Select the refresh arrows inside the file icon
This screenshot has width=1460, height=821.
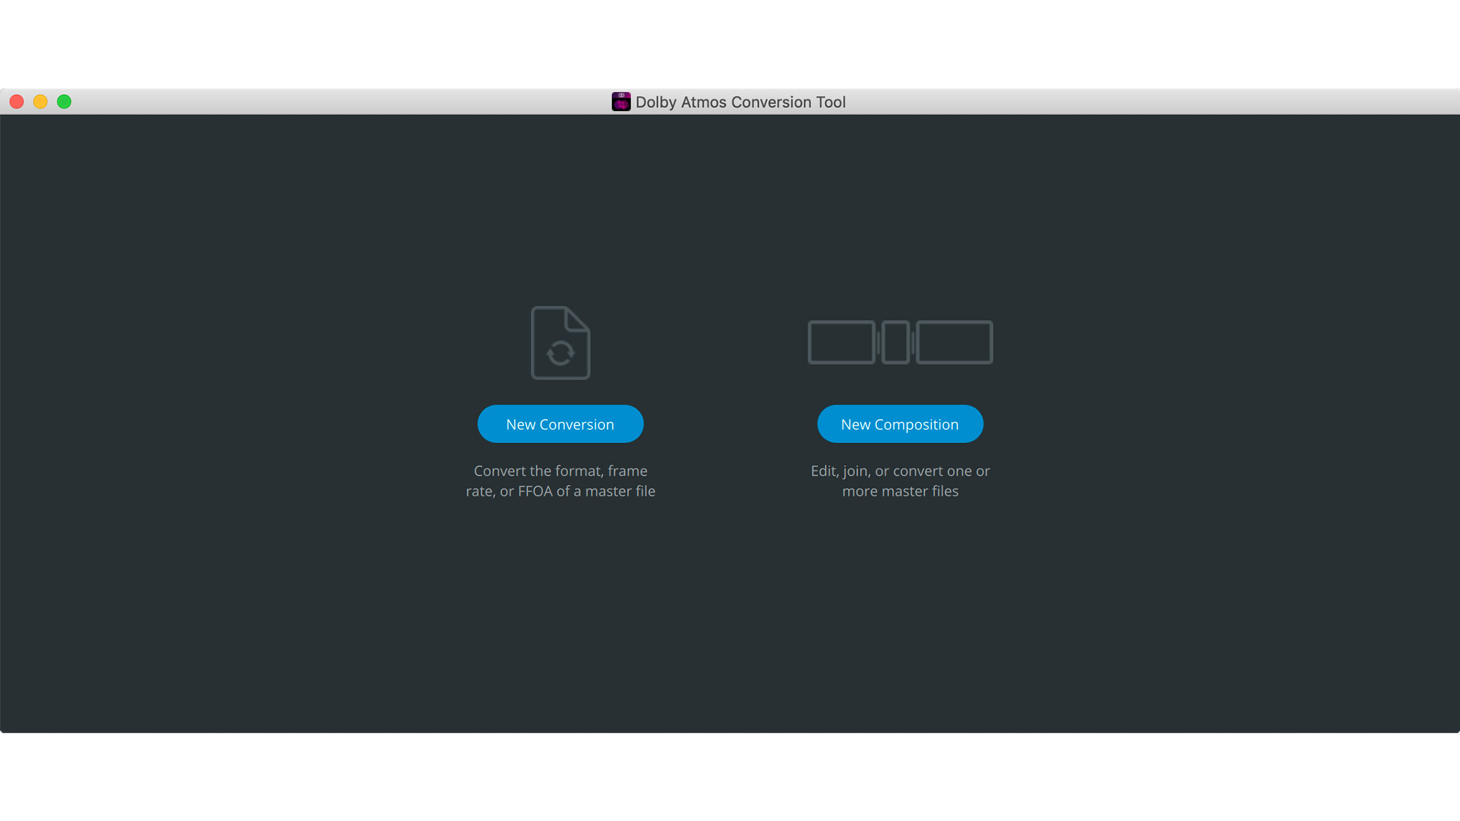coord(561,351)
